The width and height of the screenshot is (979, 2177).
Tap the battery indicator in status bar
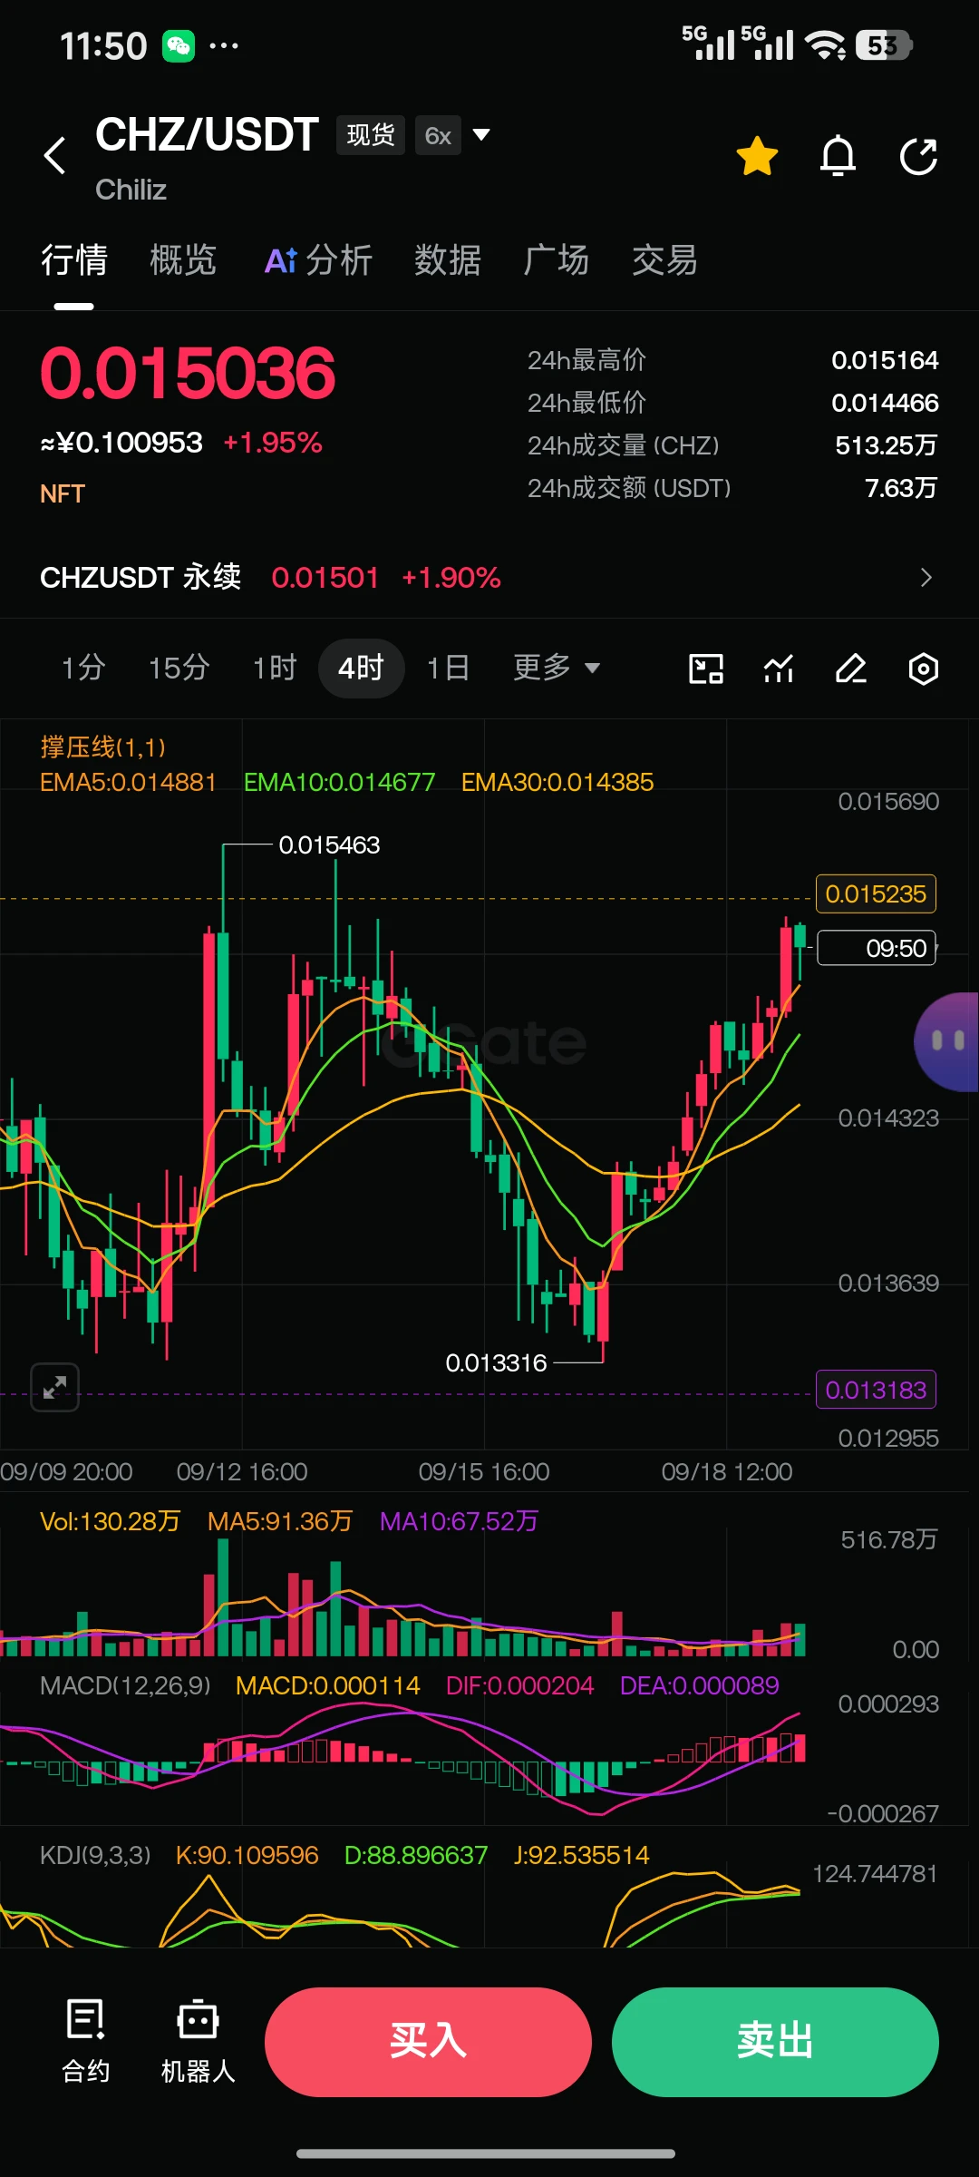[884, 45]
